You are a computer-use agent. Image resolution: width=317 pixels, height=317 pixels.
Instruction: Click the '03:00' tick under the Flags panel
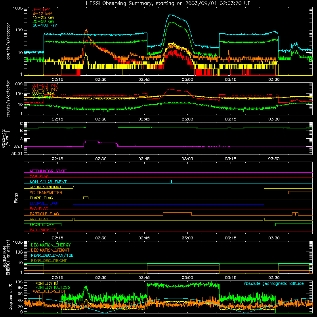(187, 238)
